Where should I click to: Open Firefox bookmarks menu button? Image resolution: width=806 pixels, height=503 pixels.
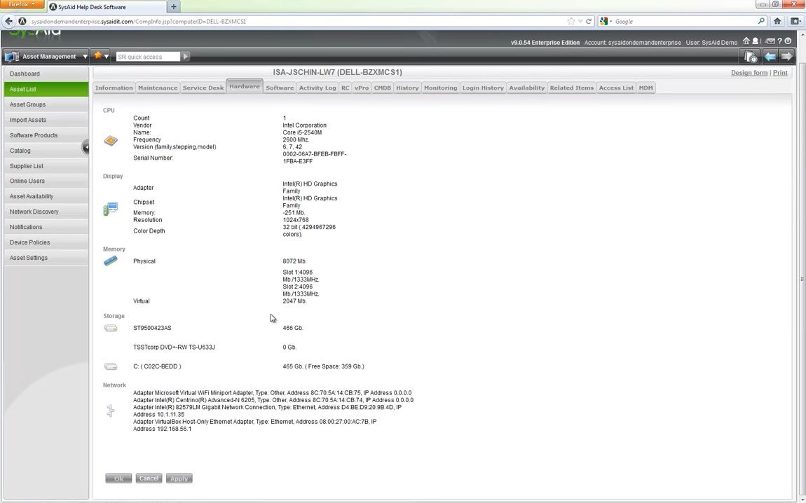795,21
